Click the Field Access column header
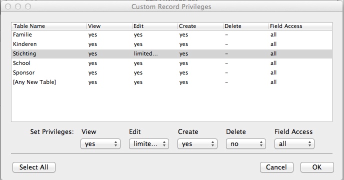Viewport: 344px width, 180px height. pyautogui.click(x=300, y=26)
